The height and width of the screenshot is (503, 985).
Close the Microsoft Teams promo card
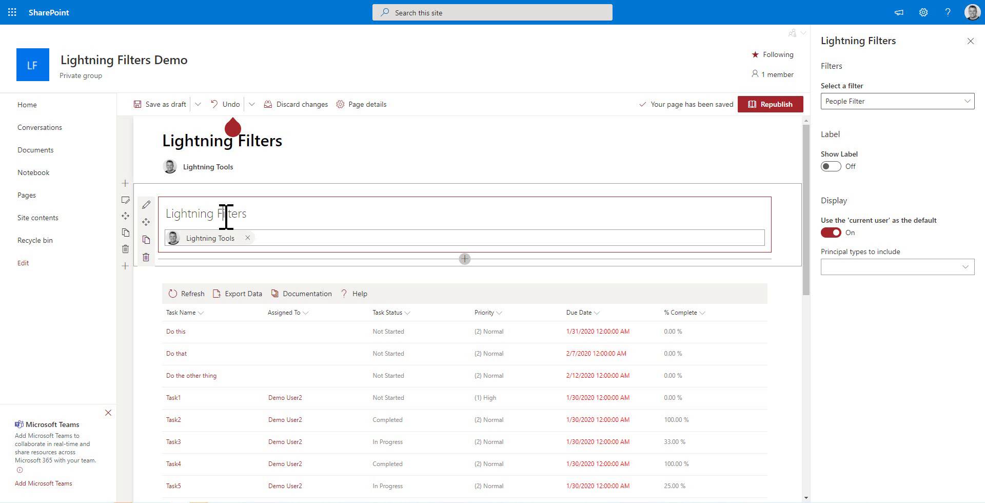[x=108, y=413]
